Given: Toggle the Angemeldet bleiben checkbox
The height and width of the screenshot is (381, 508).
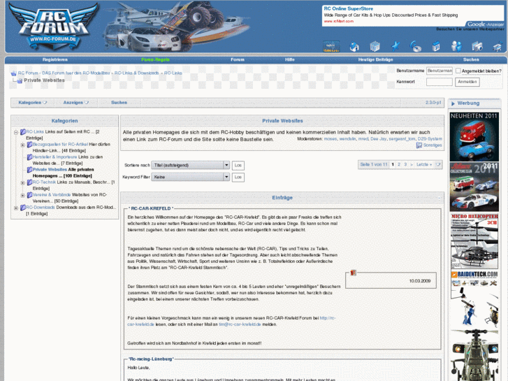Looking at the screenshot, I should 458,71.
